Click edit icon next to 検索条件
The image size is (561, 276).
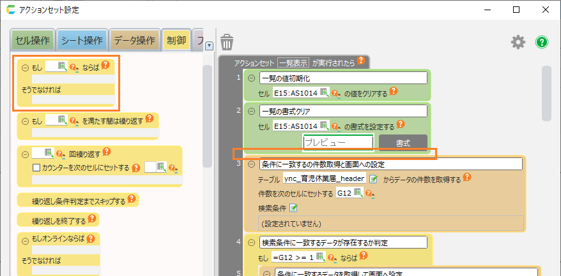294,208
